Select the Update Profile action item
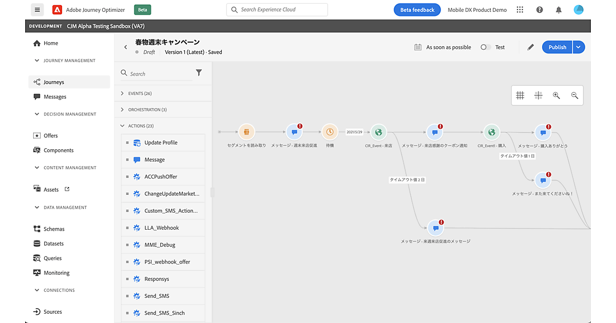 161,143
